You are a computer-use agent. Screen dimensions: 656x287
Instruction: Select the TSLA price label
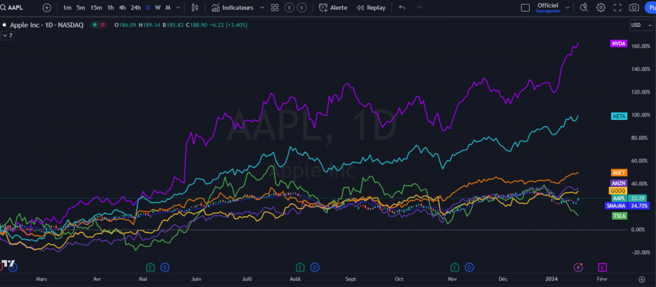(619, 216)
